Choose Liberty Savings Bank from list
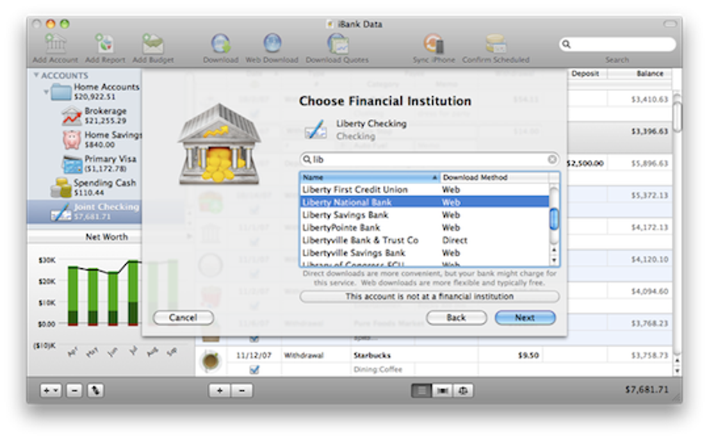 click(x=425, y=215)
